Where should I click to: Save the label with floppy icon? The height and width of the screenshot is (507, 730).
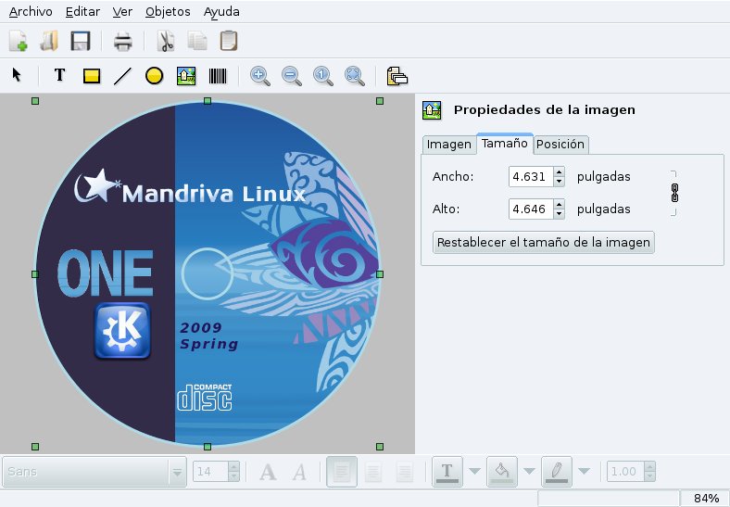(80, 41)
